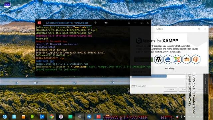This screenshot has width=213, height=120.
Task: Click the round flag icon in the system tray
Action: pyautogui.click(x=177, y=117)
